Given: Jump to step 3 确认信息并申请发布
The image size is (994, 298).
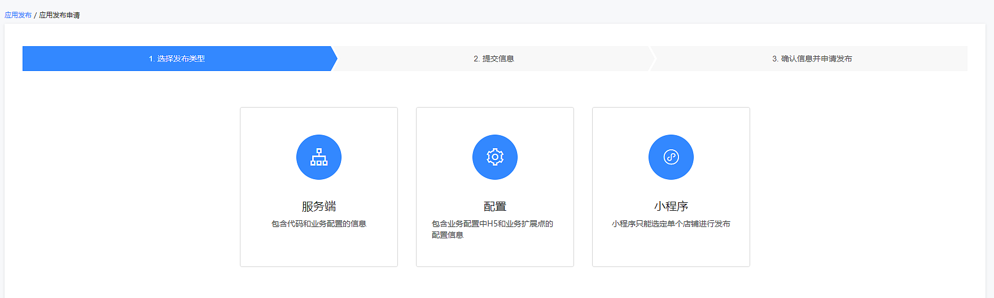Looking at the screenshot, I should [x=812, y=59].
